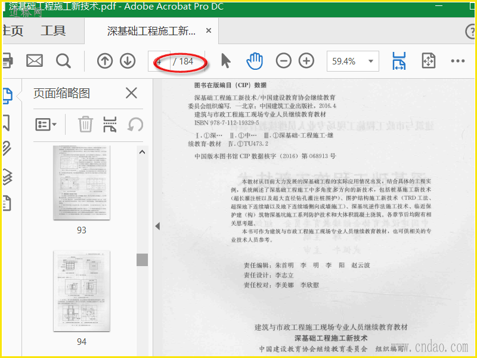Open the bottom document sidebar icon
The height and width of the screenshot is (358, 477).
click(7, 203)
